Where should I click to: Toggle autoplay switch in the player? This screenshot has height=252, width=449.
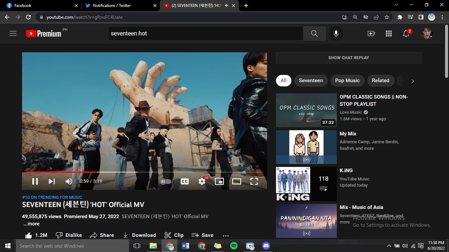tap(166, 181)
